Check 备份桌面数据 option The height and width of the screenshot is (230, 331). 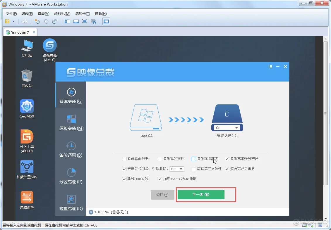[124, 159]
